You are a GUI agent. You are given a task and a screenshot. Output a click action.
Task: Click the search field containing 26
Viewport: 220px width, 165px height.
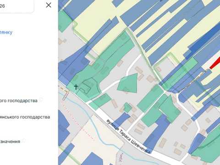16,6
